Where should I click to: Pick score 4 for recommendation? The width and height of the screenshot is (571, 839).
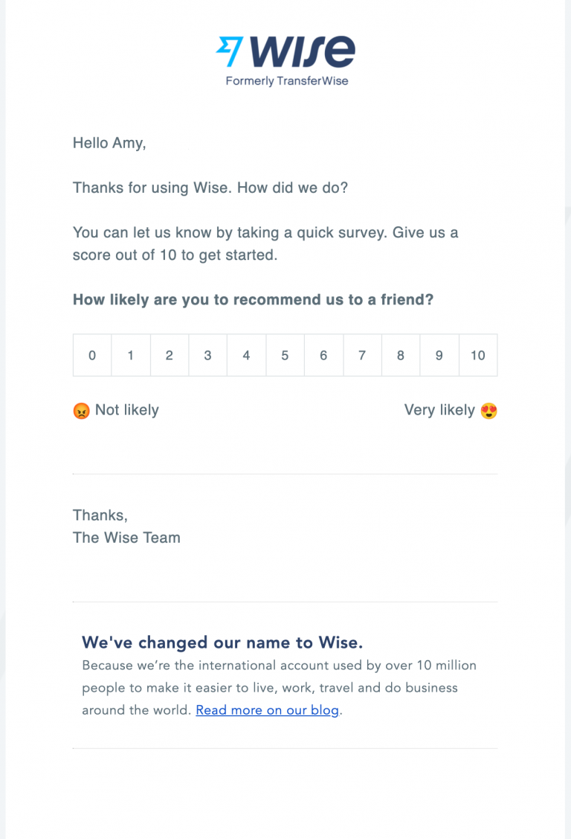point(246,355)
